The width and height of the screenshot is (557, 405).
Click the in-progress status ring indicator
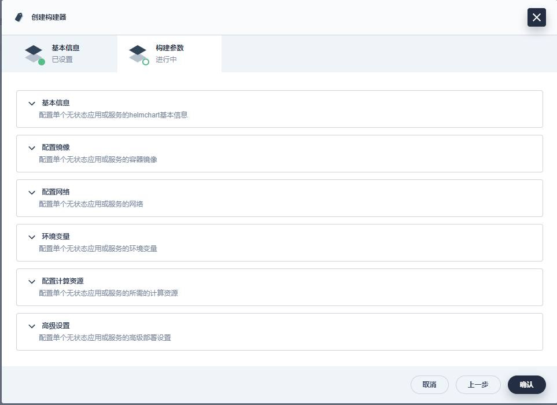[146, 62]
